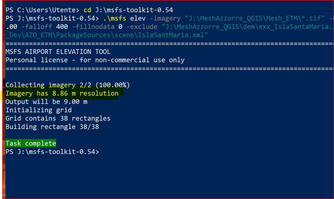Click the 'Output will be 9.00 m' line

click(46, 102)
